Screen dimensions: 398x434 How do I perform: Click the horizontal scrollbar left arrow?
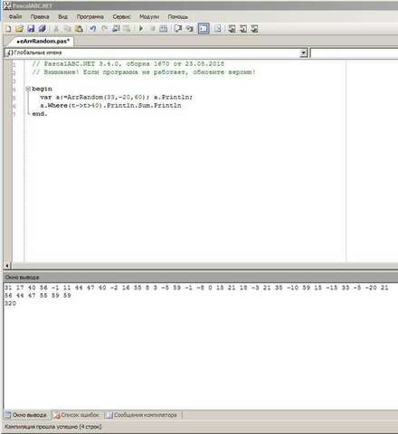(7, 266)
